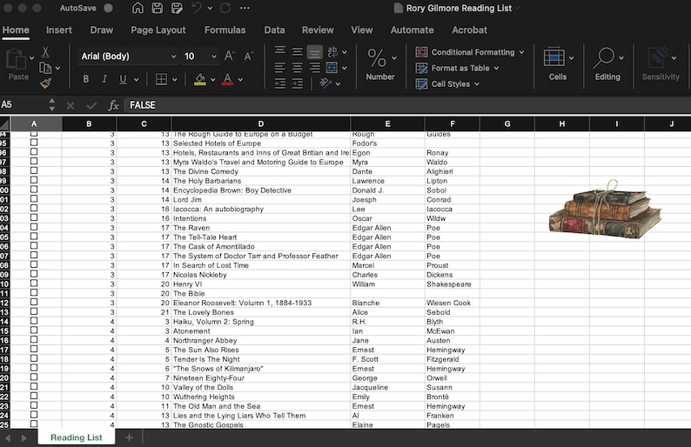Check the box for Atonement

coord(34,330)
